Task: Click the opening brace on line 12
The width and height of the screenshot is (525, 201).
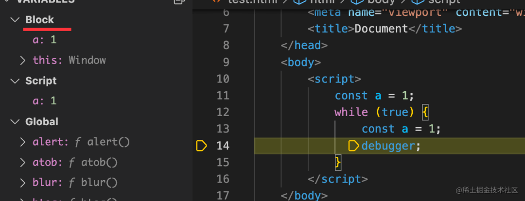Action: click(425, 112)
